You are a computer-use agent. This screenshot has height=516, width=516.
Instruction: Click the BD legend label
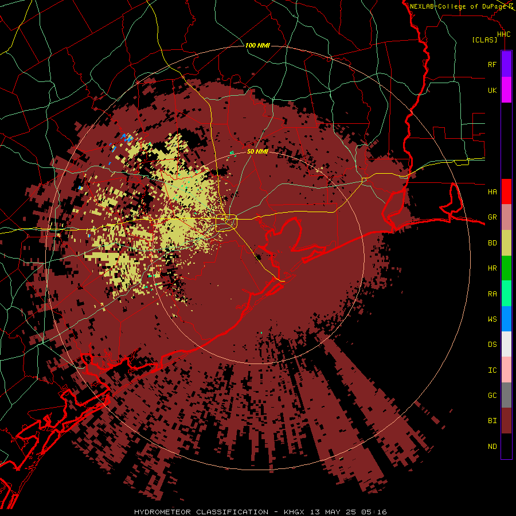pyautogui.click(x=492, y=243)
